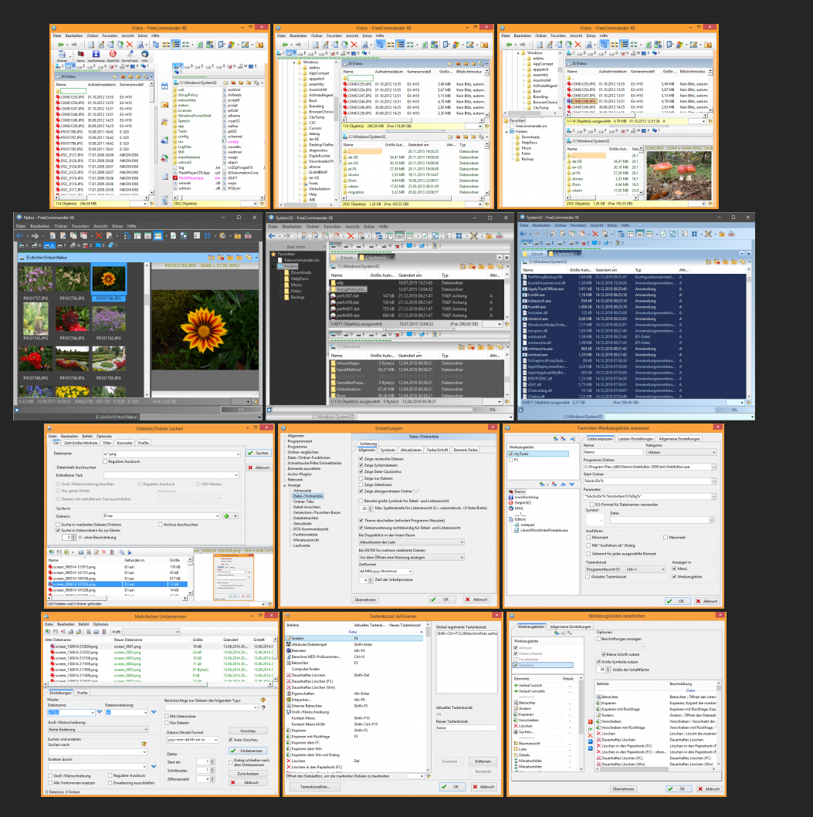The width and height of the screenshot is (813, 817).
Task: Click the Umbenennen button
Action: click(x=248, y=751)
